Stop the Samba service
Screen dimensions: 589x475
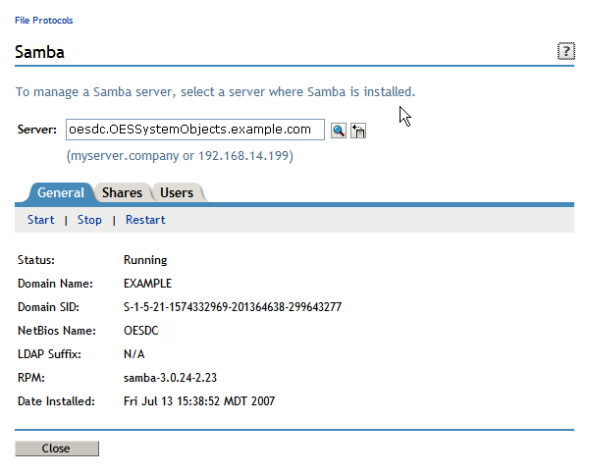89,220
